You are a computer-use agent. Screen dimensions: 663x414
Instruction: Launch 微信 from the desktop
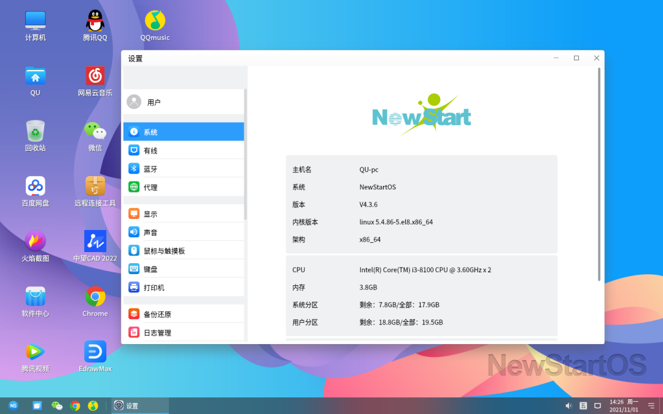[95, 136]
